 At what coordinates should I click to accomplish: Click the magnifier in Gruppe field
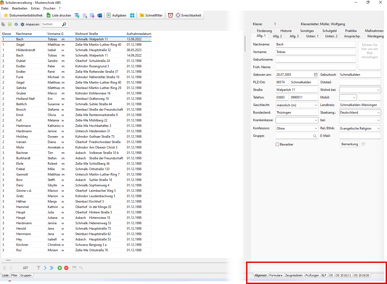(x=315, y=136)
